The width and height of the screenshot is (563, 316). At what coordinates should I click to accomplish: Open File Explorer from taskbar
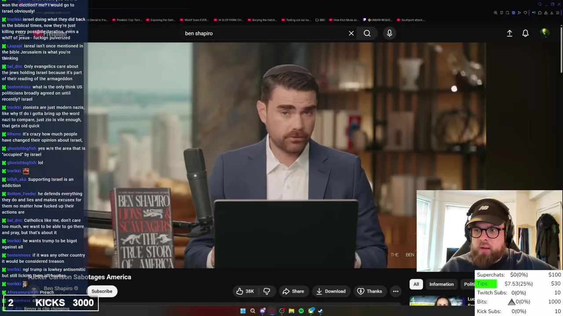291,311
